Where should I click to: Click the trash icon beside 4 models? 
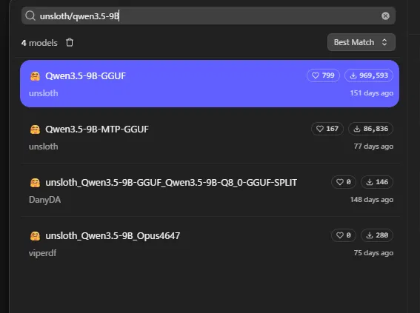(70, 42)
